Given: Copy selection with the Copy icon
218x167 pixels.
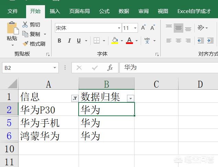Looking at the screenshot, I should coord(25,34).
